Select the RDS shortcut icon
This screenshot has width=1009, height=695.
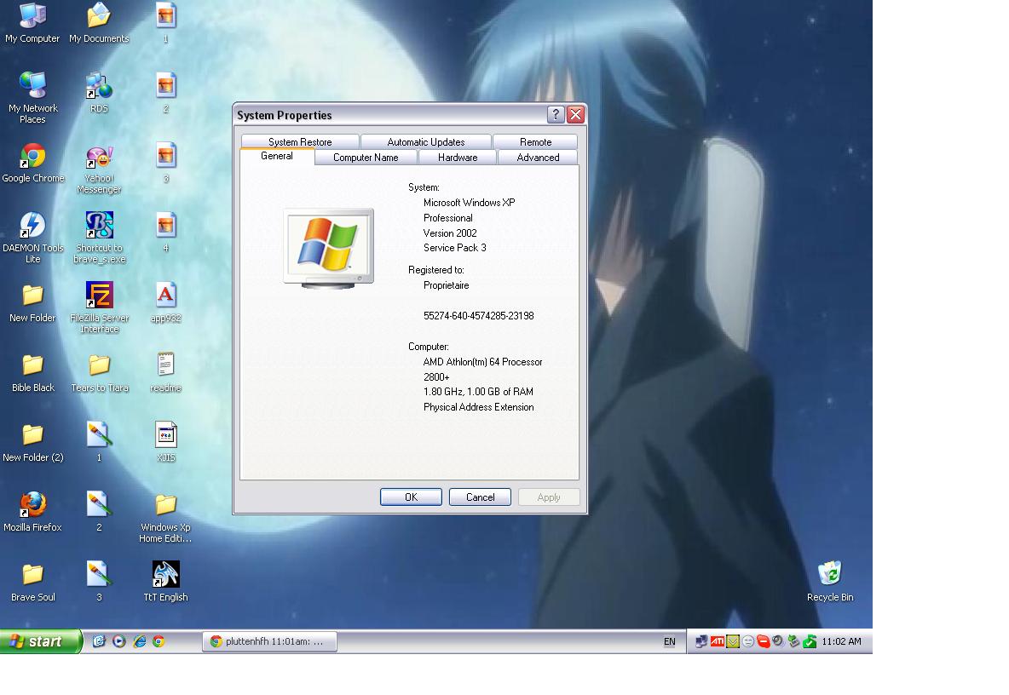click(x=99, y=93)
